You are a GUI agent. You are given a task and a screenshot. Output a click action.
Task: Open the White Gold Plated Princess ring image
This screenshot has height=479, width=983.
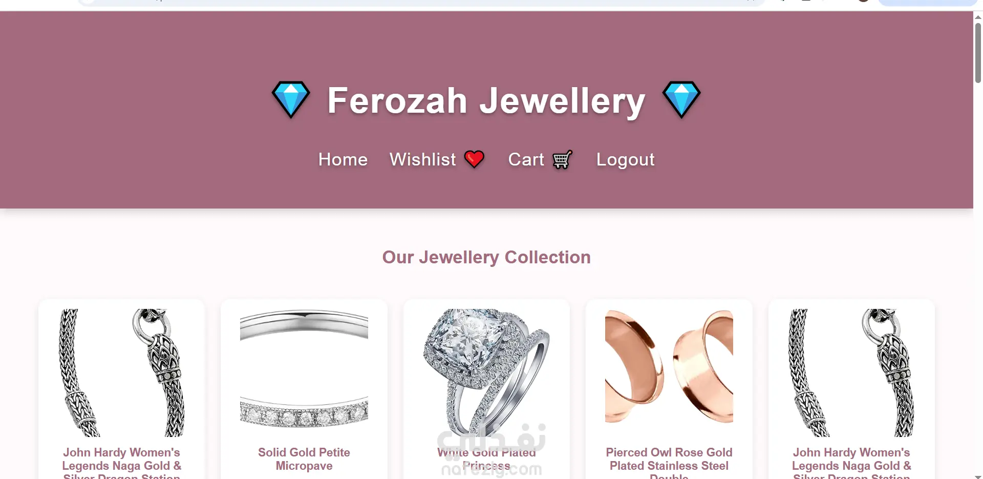[486, 373]
